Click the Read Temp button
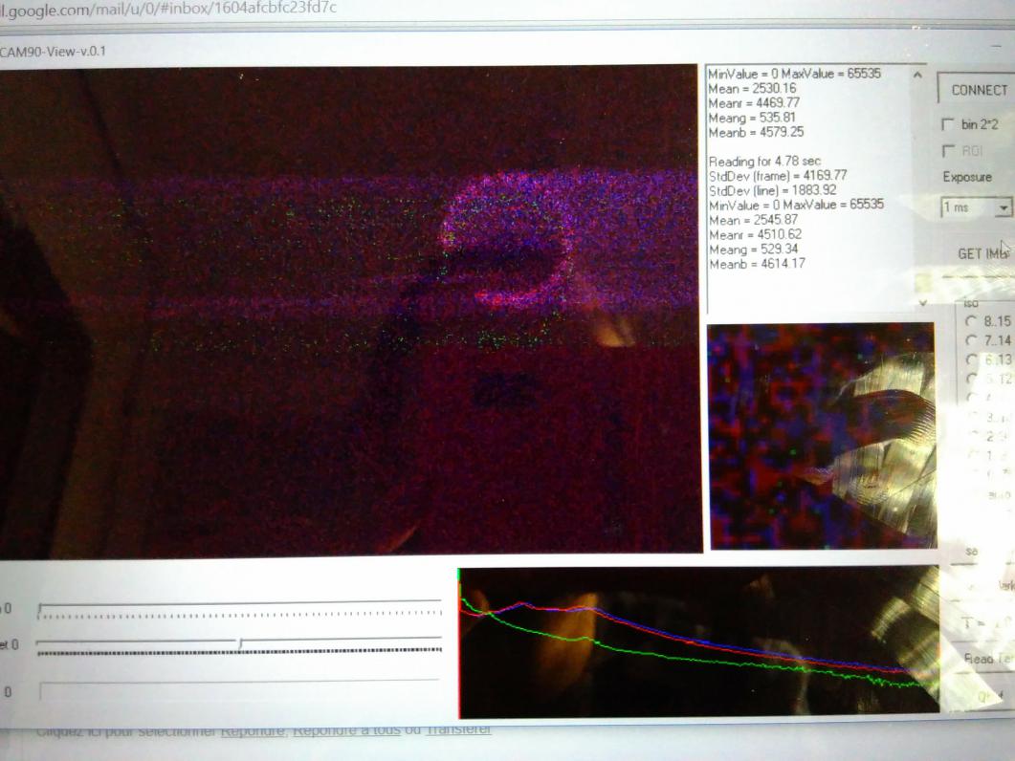1015x761 pixels. (985, 659)
